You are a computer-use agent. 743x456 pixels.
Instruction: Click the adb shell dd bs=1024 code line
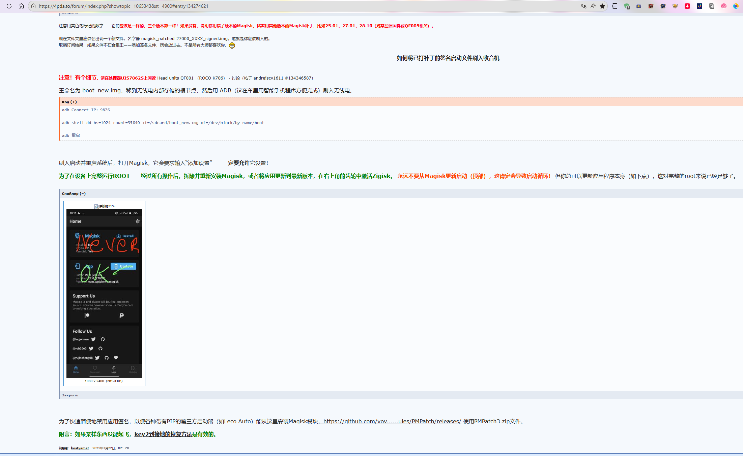coord(163,123)
